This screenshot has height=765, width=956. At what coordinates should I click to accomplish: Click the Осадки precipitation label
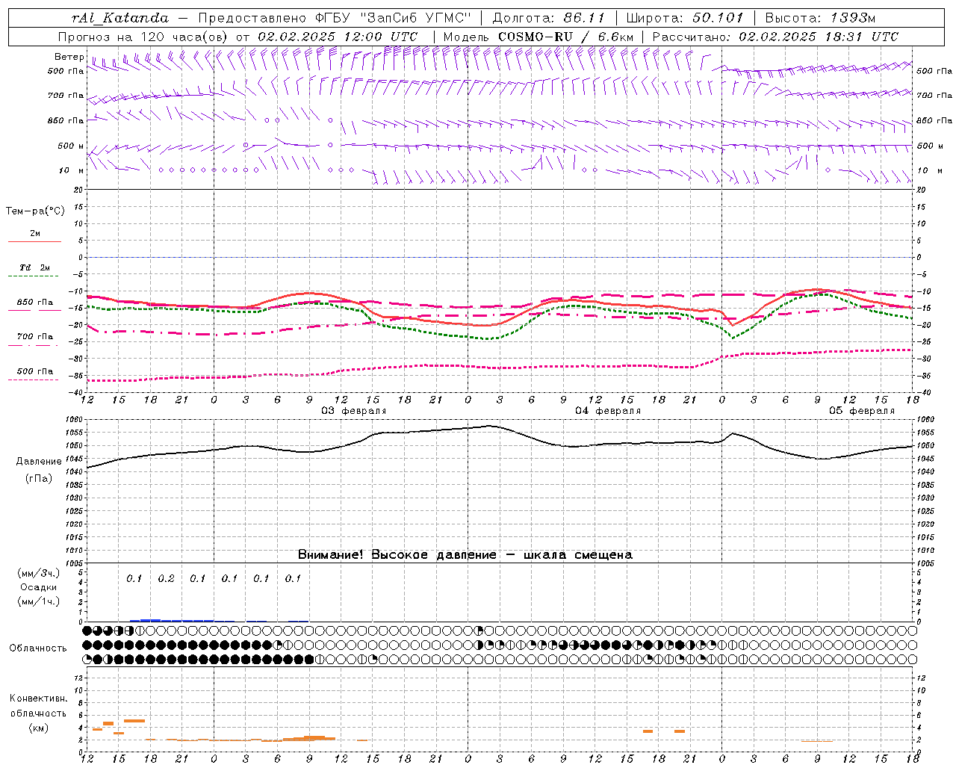[38, 587]
